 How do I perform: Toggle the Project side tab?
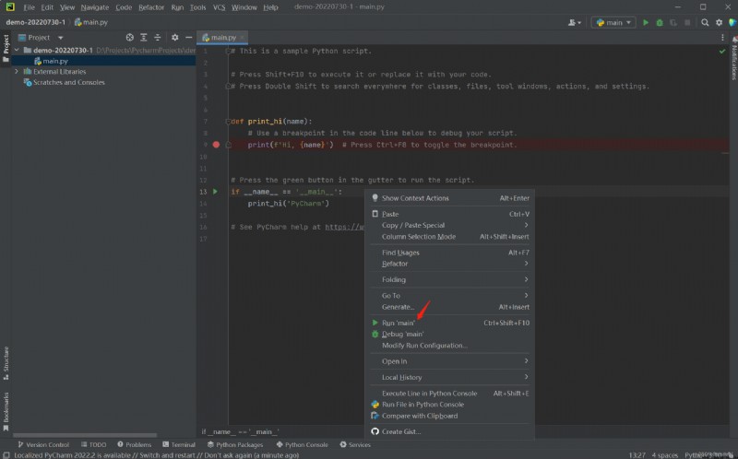6,48
